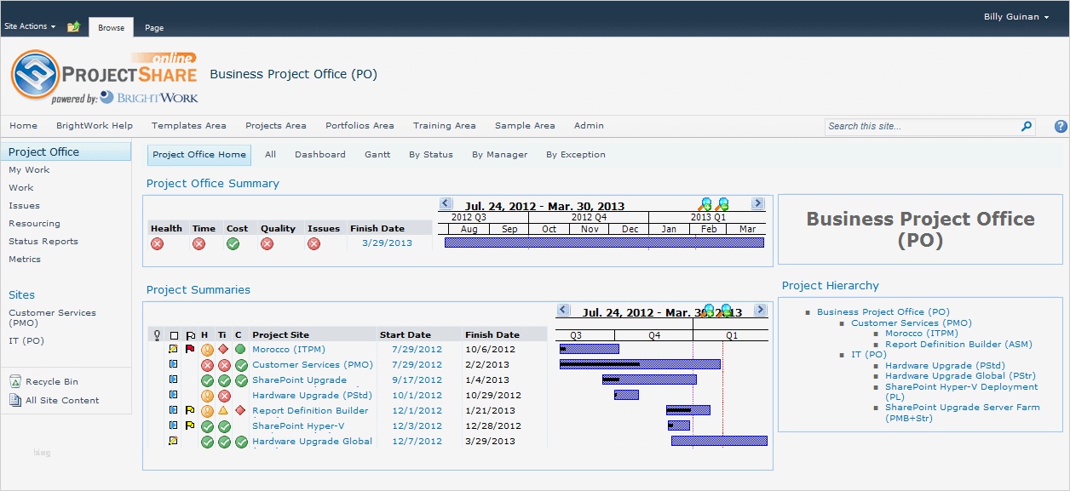Open the By Status view tab
This screenshot has height=491, width=1070.
point(431,155)
